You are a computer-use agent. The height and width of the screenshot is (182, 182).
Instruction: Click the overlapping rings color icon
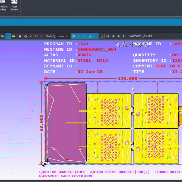click(36, 36)
